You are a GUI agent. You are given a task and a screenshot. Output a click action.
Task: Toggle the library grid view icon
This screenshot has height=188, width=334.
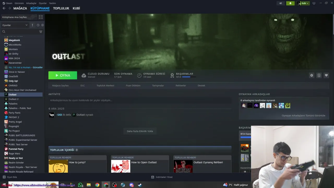point(41,17)
